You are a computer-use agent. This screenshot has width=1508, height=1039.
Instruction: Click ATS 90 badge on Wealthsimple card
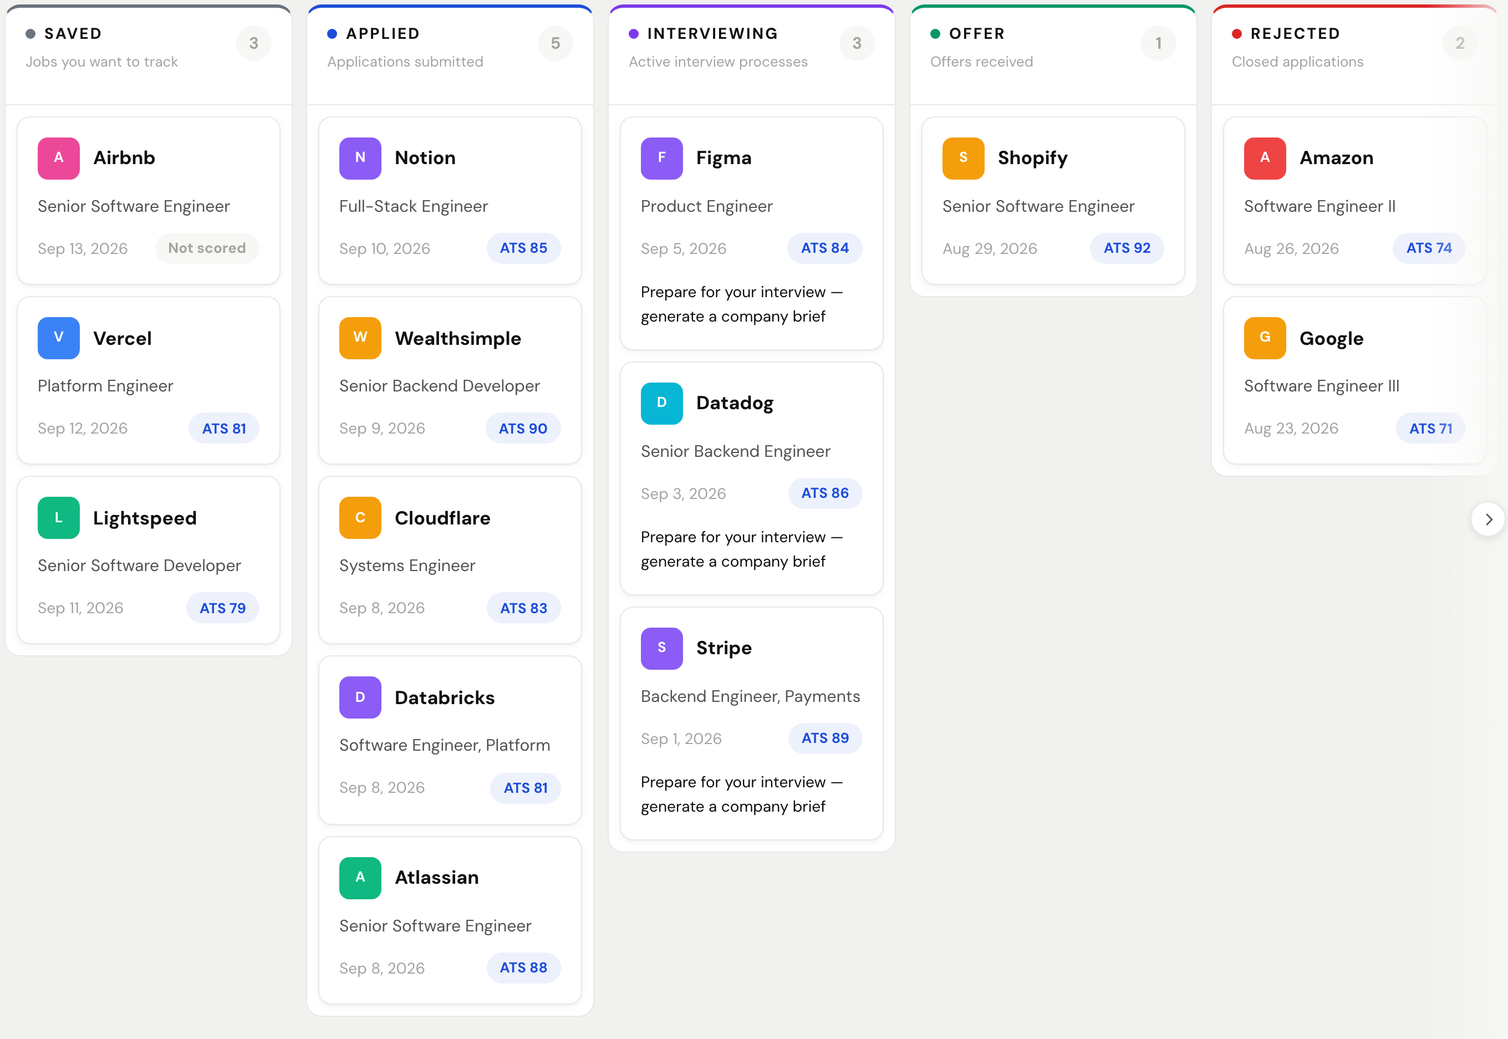pyautogui.click(x=523, y=429)
